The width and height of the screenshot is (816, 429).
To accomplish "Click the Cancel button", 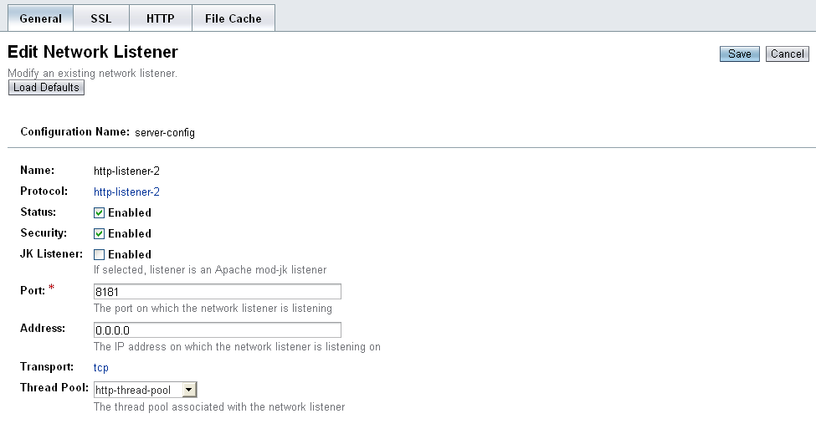I will [788, 54].
